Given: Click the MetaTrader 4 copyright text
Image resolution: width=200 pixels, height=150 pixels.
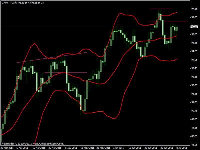Looking at the screenshot, I should [33, 144].
